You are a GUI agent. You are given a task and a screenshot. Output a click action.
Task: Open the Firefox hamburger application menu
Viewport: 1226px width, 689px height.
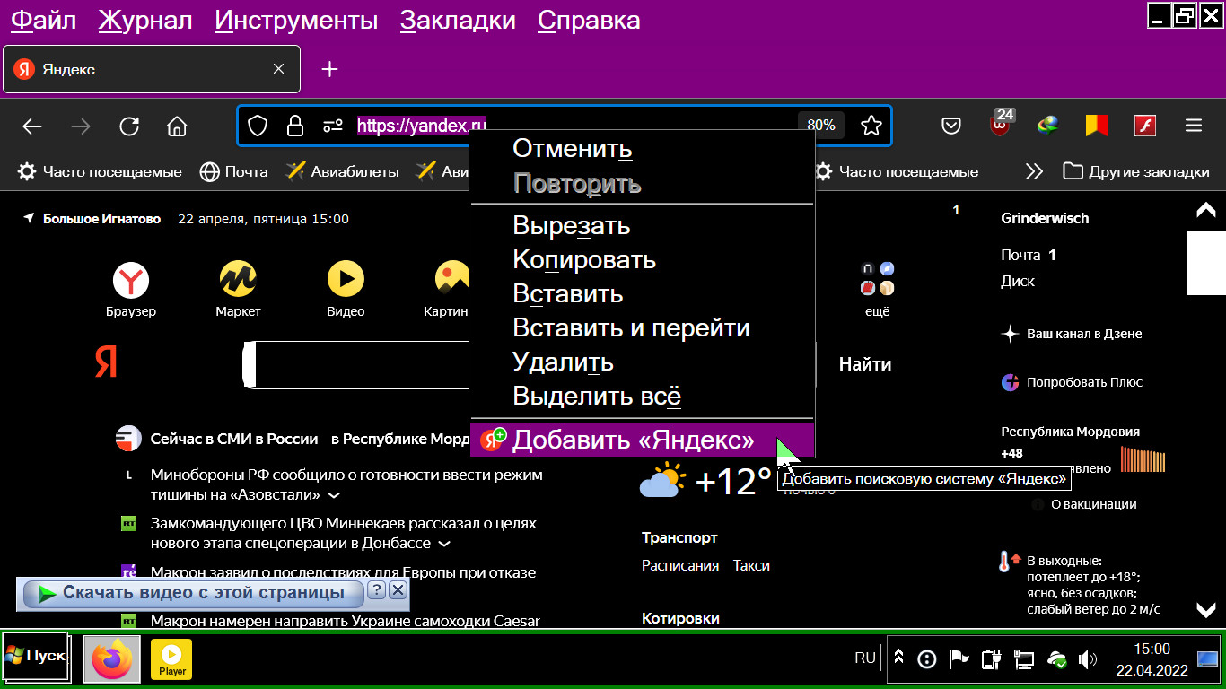pos(1193,126)
